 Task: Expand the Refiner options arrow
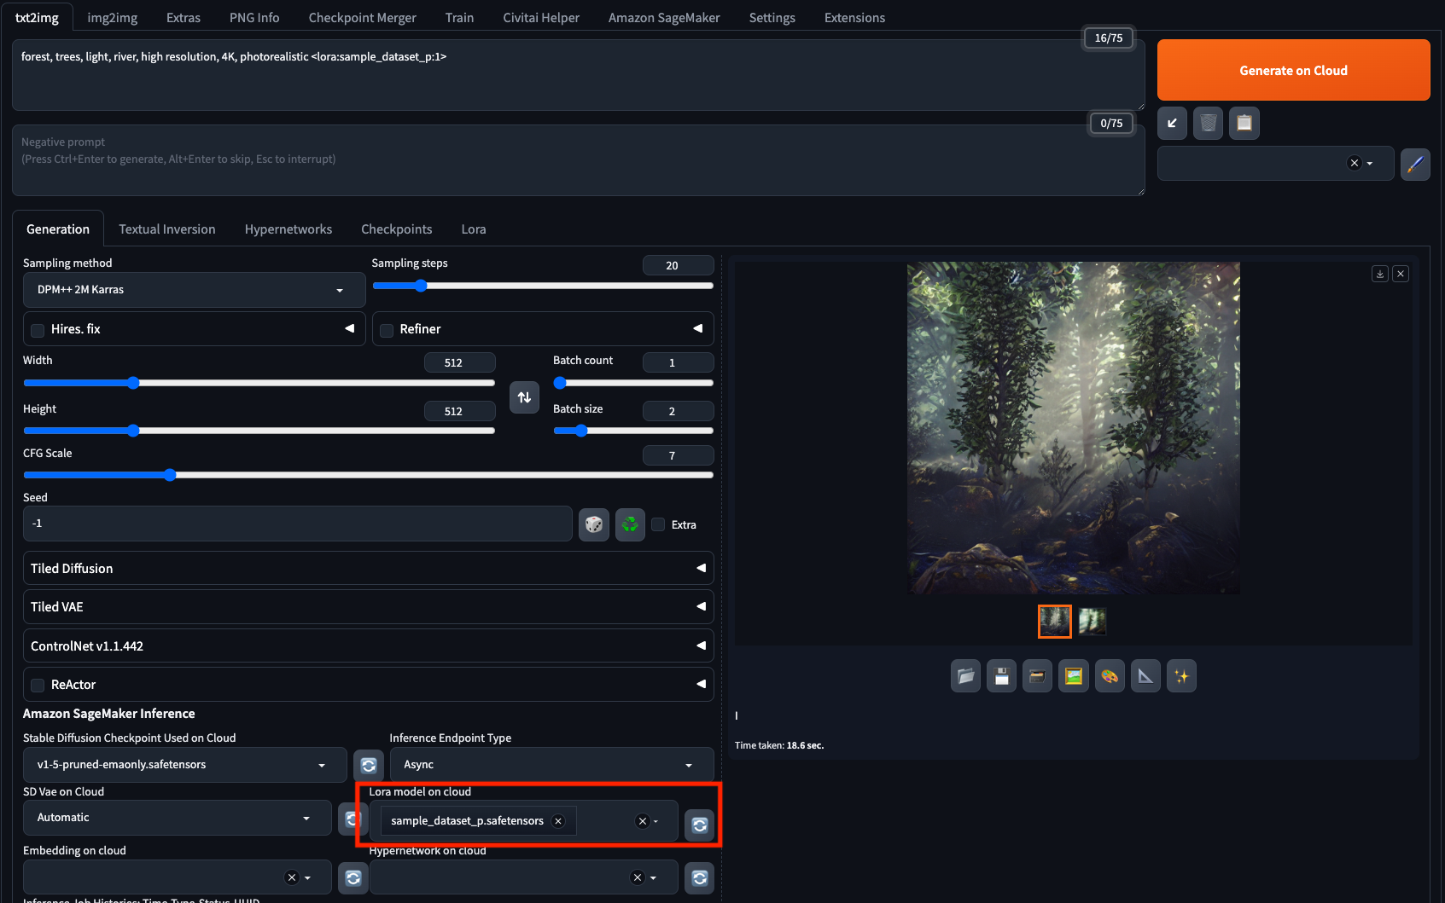point(698,328)
